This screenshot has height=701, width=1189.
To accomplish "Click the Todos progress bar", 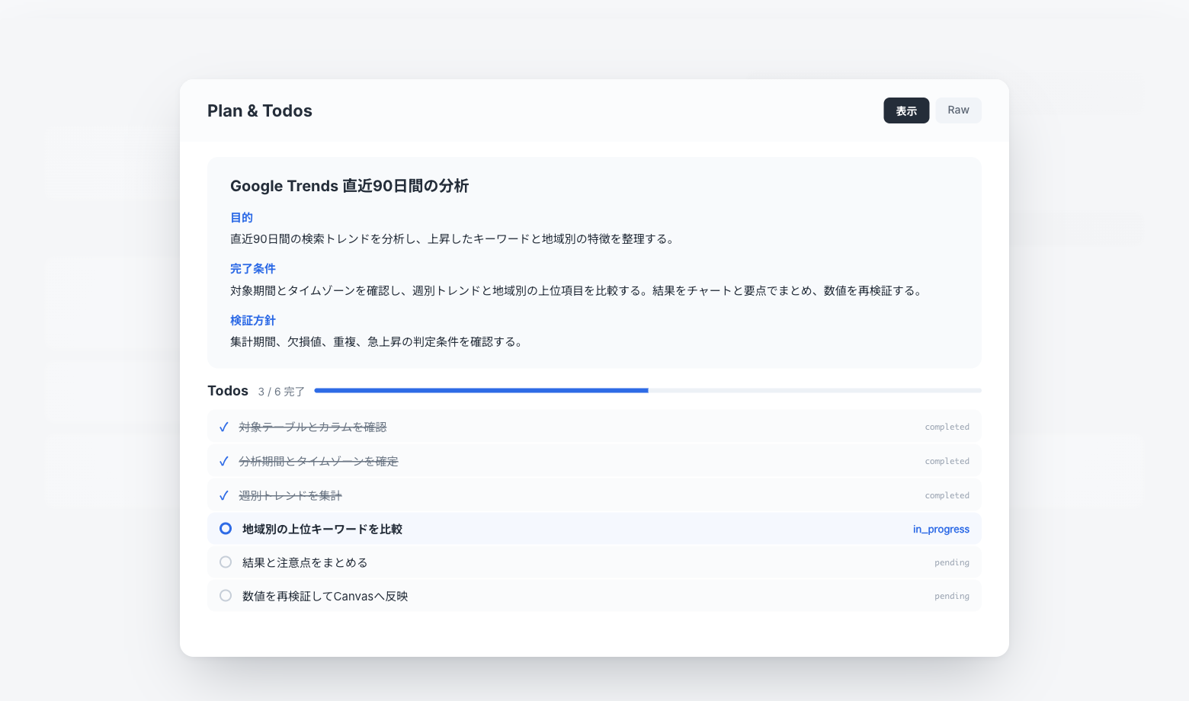I will pos(648,390).
